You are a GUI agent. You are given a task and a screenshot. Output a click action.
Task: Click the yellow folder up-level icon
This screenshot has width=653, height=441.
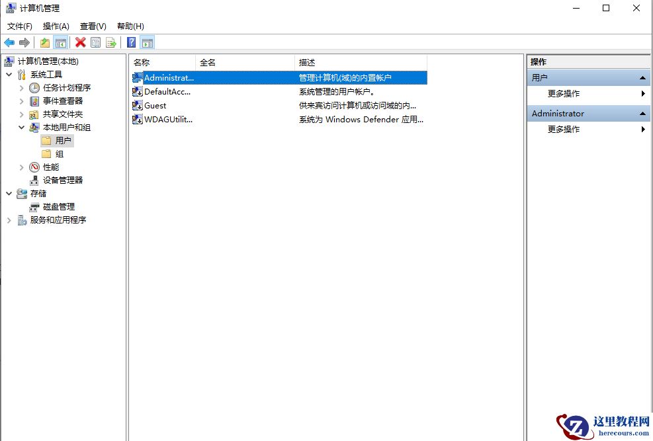tap(44, 42)
